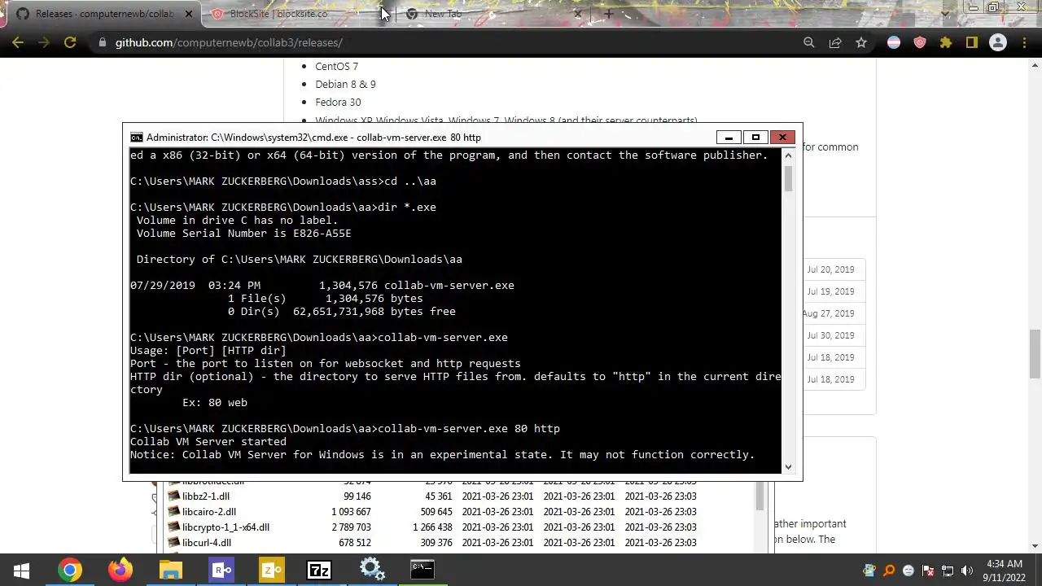Launch Firefox from the taskbar
Viewport: 1042px width, 586px height.
click(x=120, y=571)
